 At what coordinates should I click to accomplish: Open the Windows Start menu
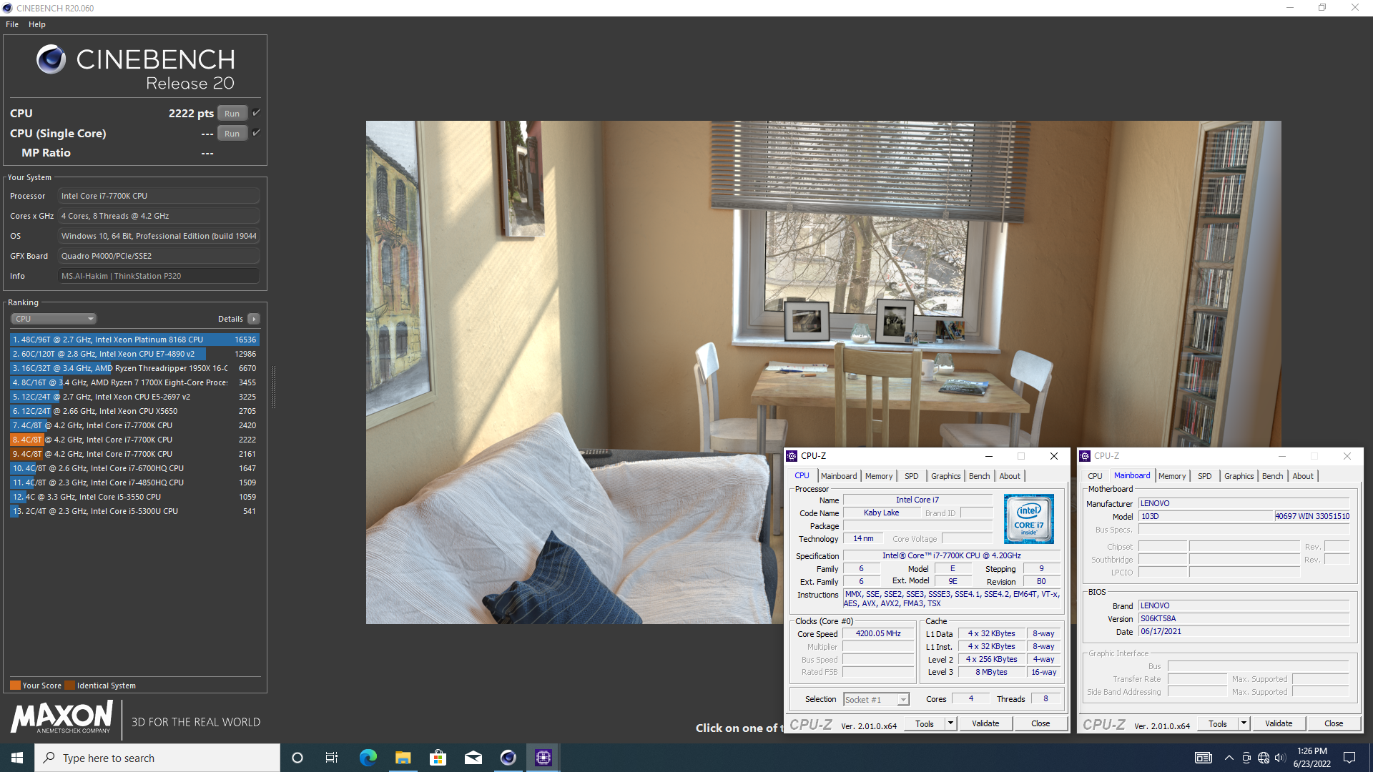point(17,758)
